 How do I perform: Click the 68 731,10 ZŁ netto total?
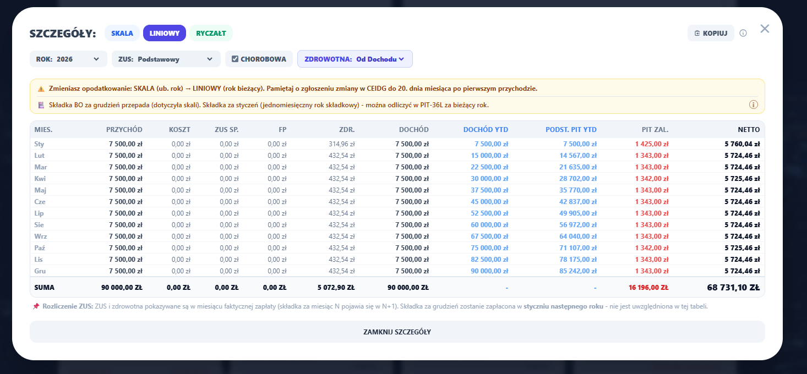tap(733, 287)
